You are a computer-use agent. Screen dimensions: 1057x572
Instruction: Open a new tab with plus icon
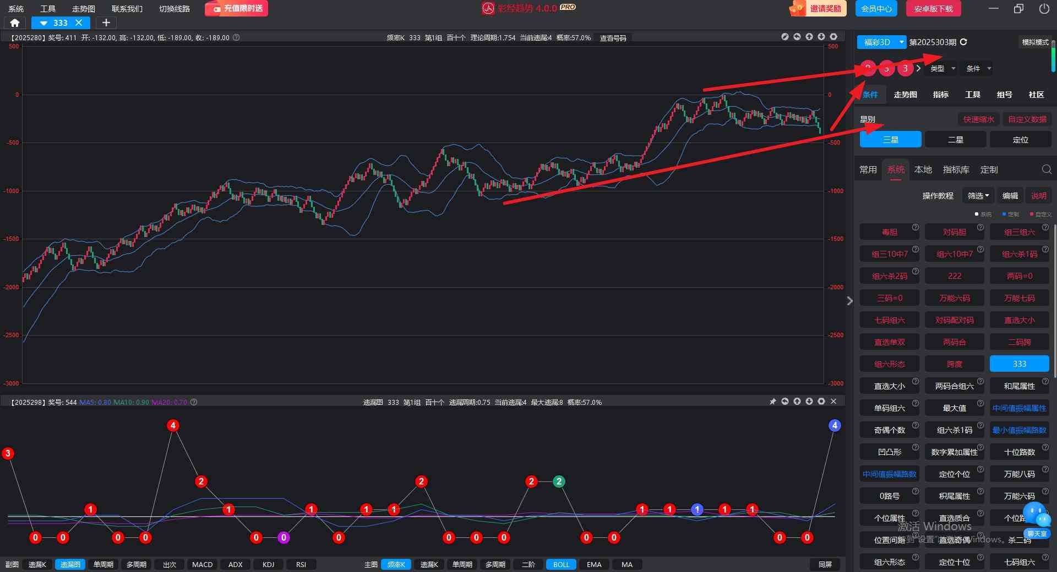click(x=106, y=23)
